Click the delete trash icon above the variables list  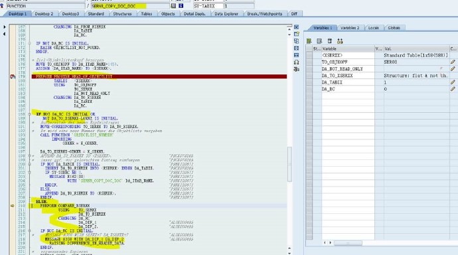point(329,41)
